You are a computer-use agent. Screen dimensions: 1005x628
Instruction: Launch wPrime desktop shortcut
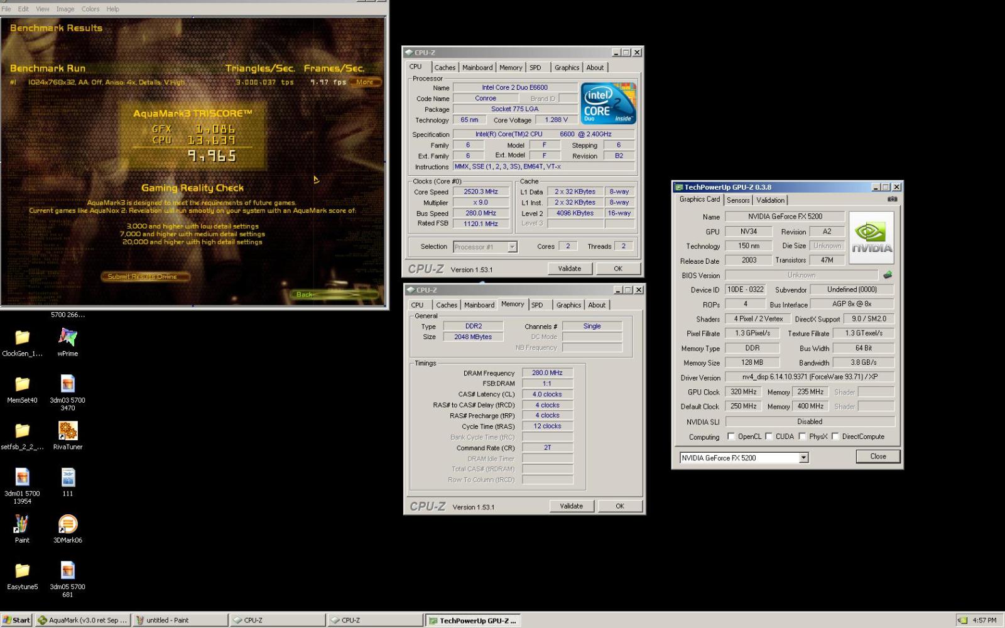(x=68, y=343)
